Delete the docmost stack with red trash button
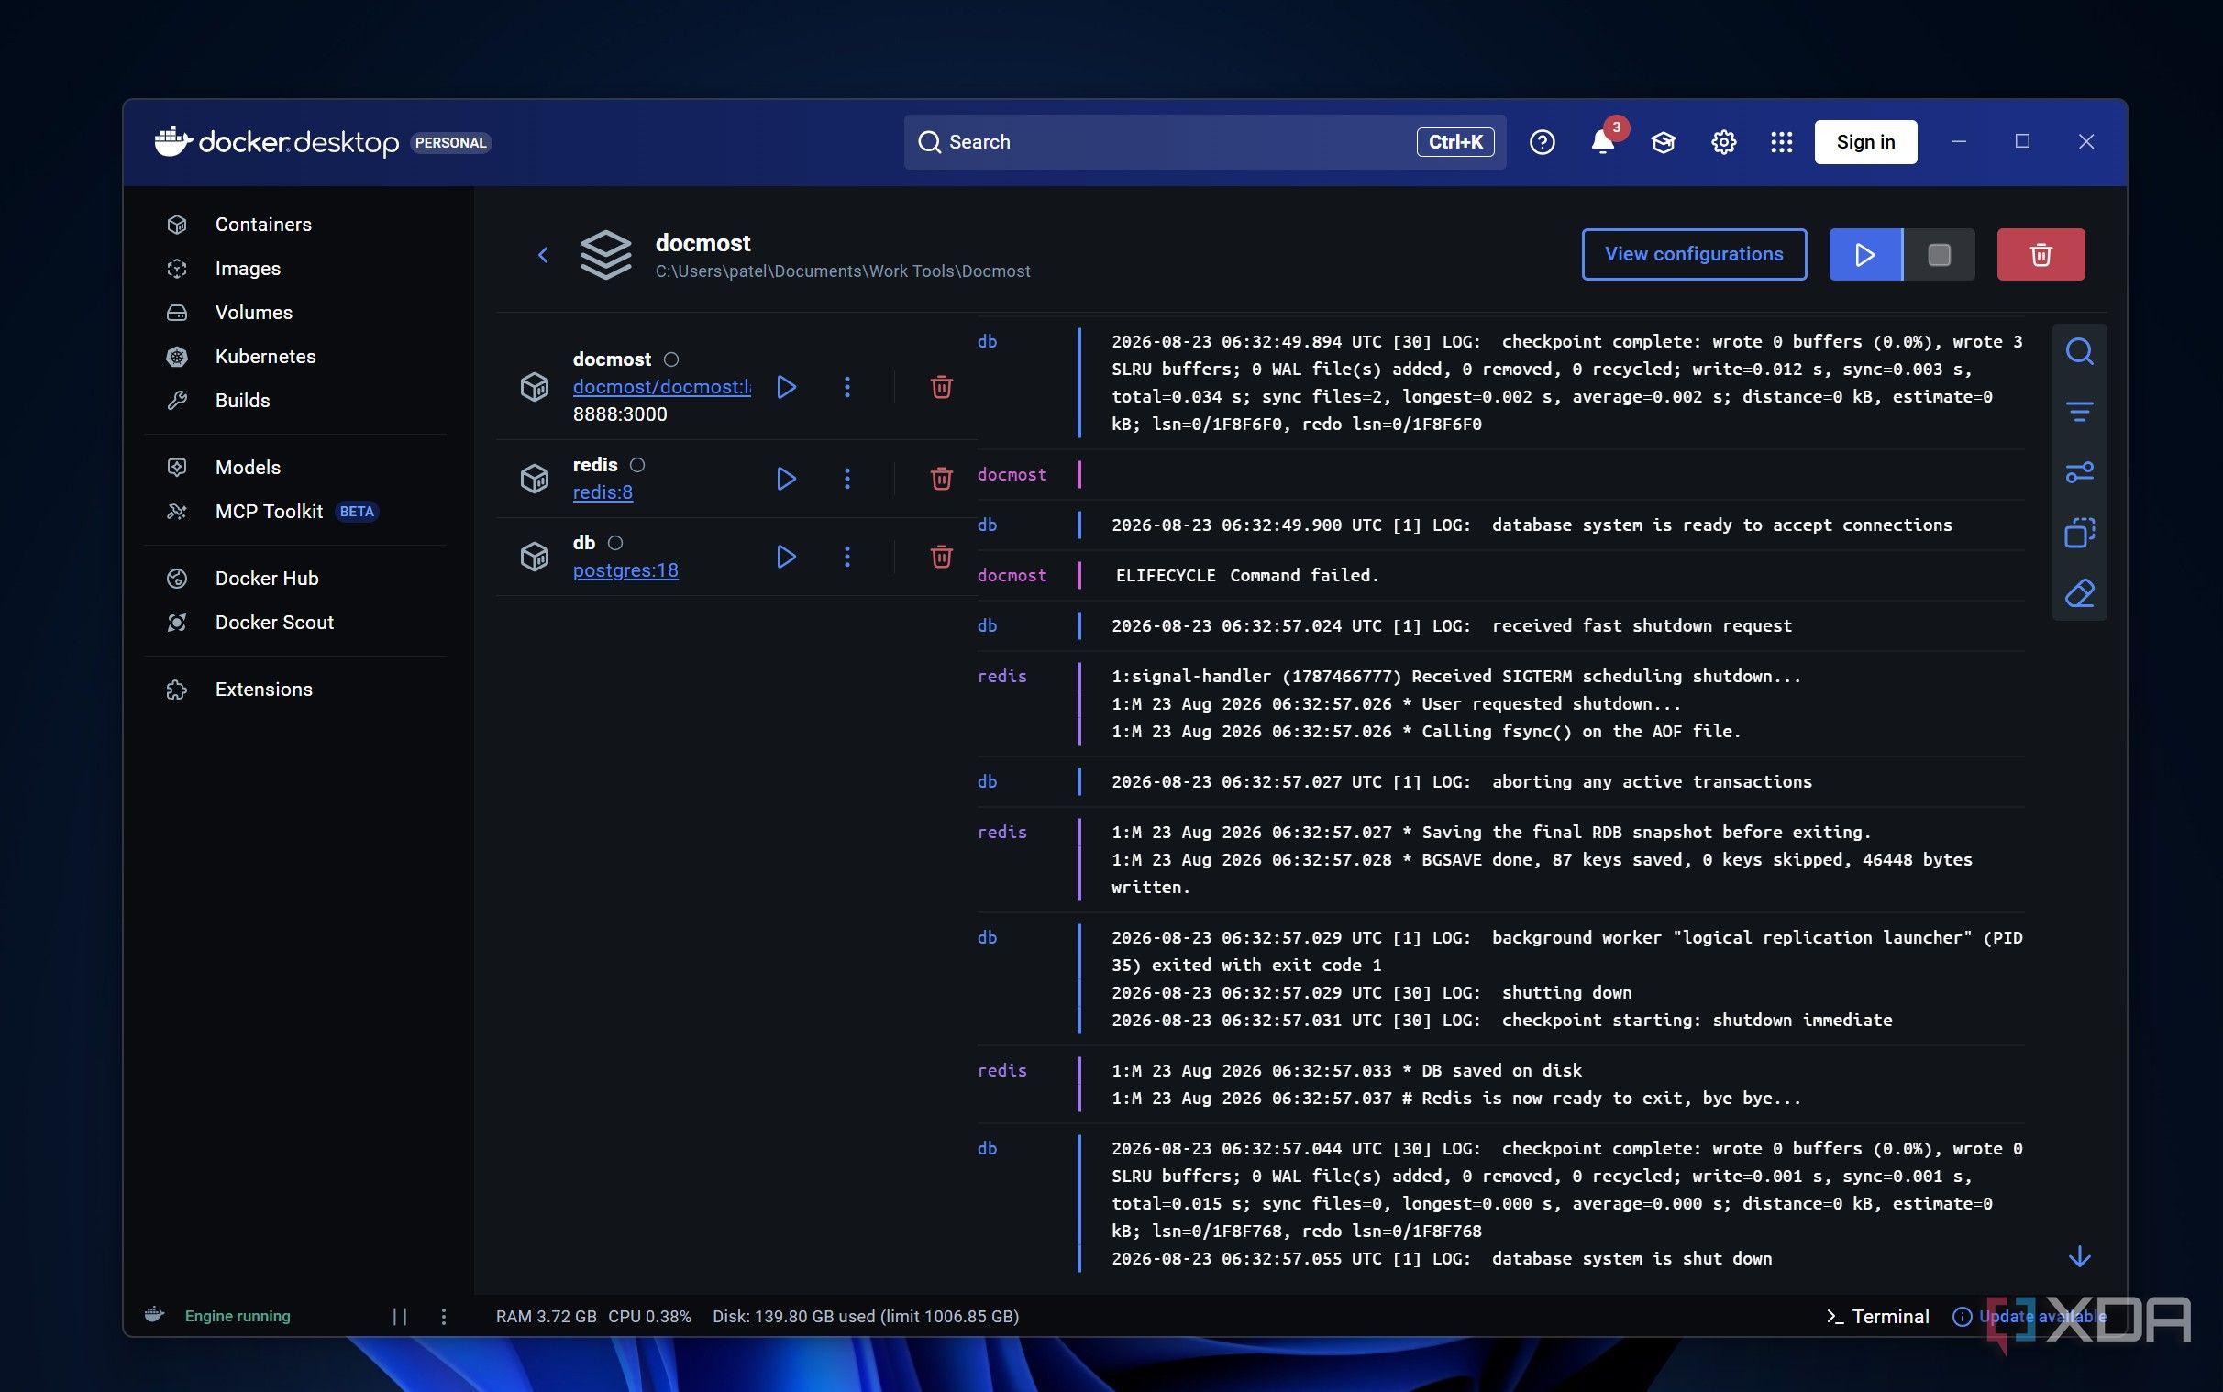Image resolution: width=2223 pixels, height=1392 pixels. (2041, 255)
